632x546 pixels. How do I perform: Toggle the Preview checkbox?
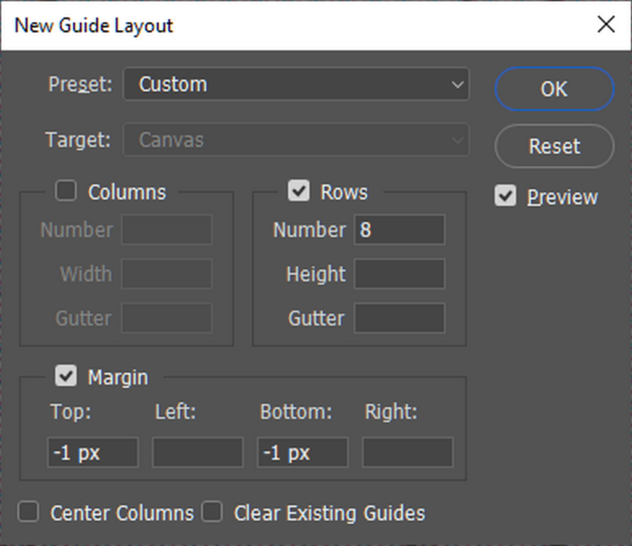pyautogui.click(x=505, y=197)
